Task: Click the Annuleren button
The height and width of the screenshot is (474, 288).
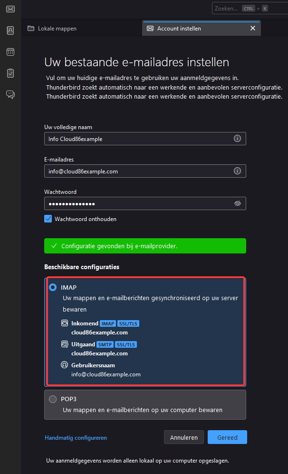Action: click(184, 437)
